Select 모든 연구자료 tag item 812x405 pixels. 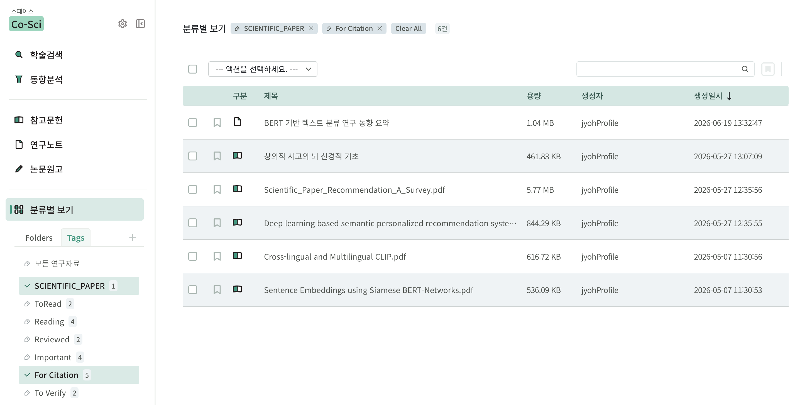pyautogui.click(x=57, y=264)
